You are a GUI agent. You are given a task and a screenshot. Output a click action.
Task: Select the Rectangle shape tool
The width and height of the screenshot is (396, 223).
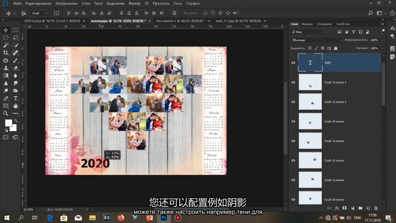[x=5, y=106]
